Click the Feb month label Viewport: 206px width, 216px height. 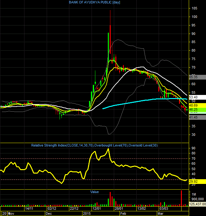click(123, 213)
